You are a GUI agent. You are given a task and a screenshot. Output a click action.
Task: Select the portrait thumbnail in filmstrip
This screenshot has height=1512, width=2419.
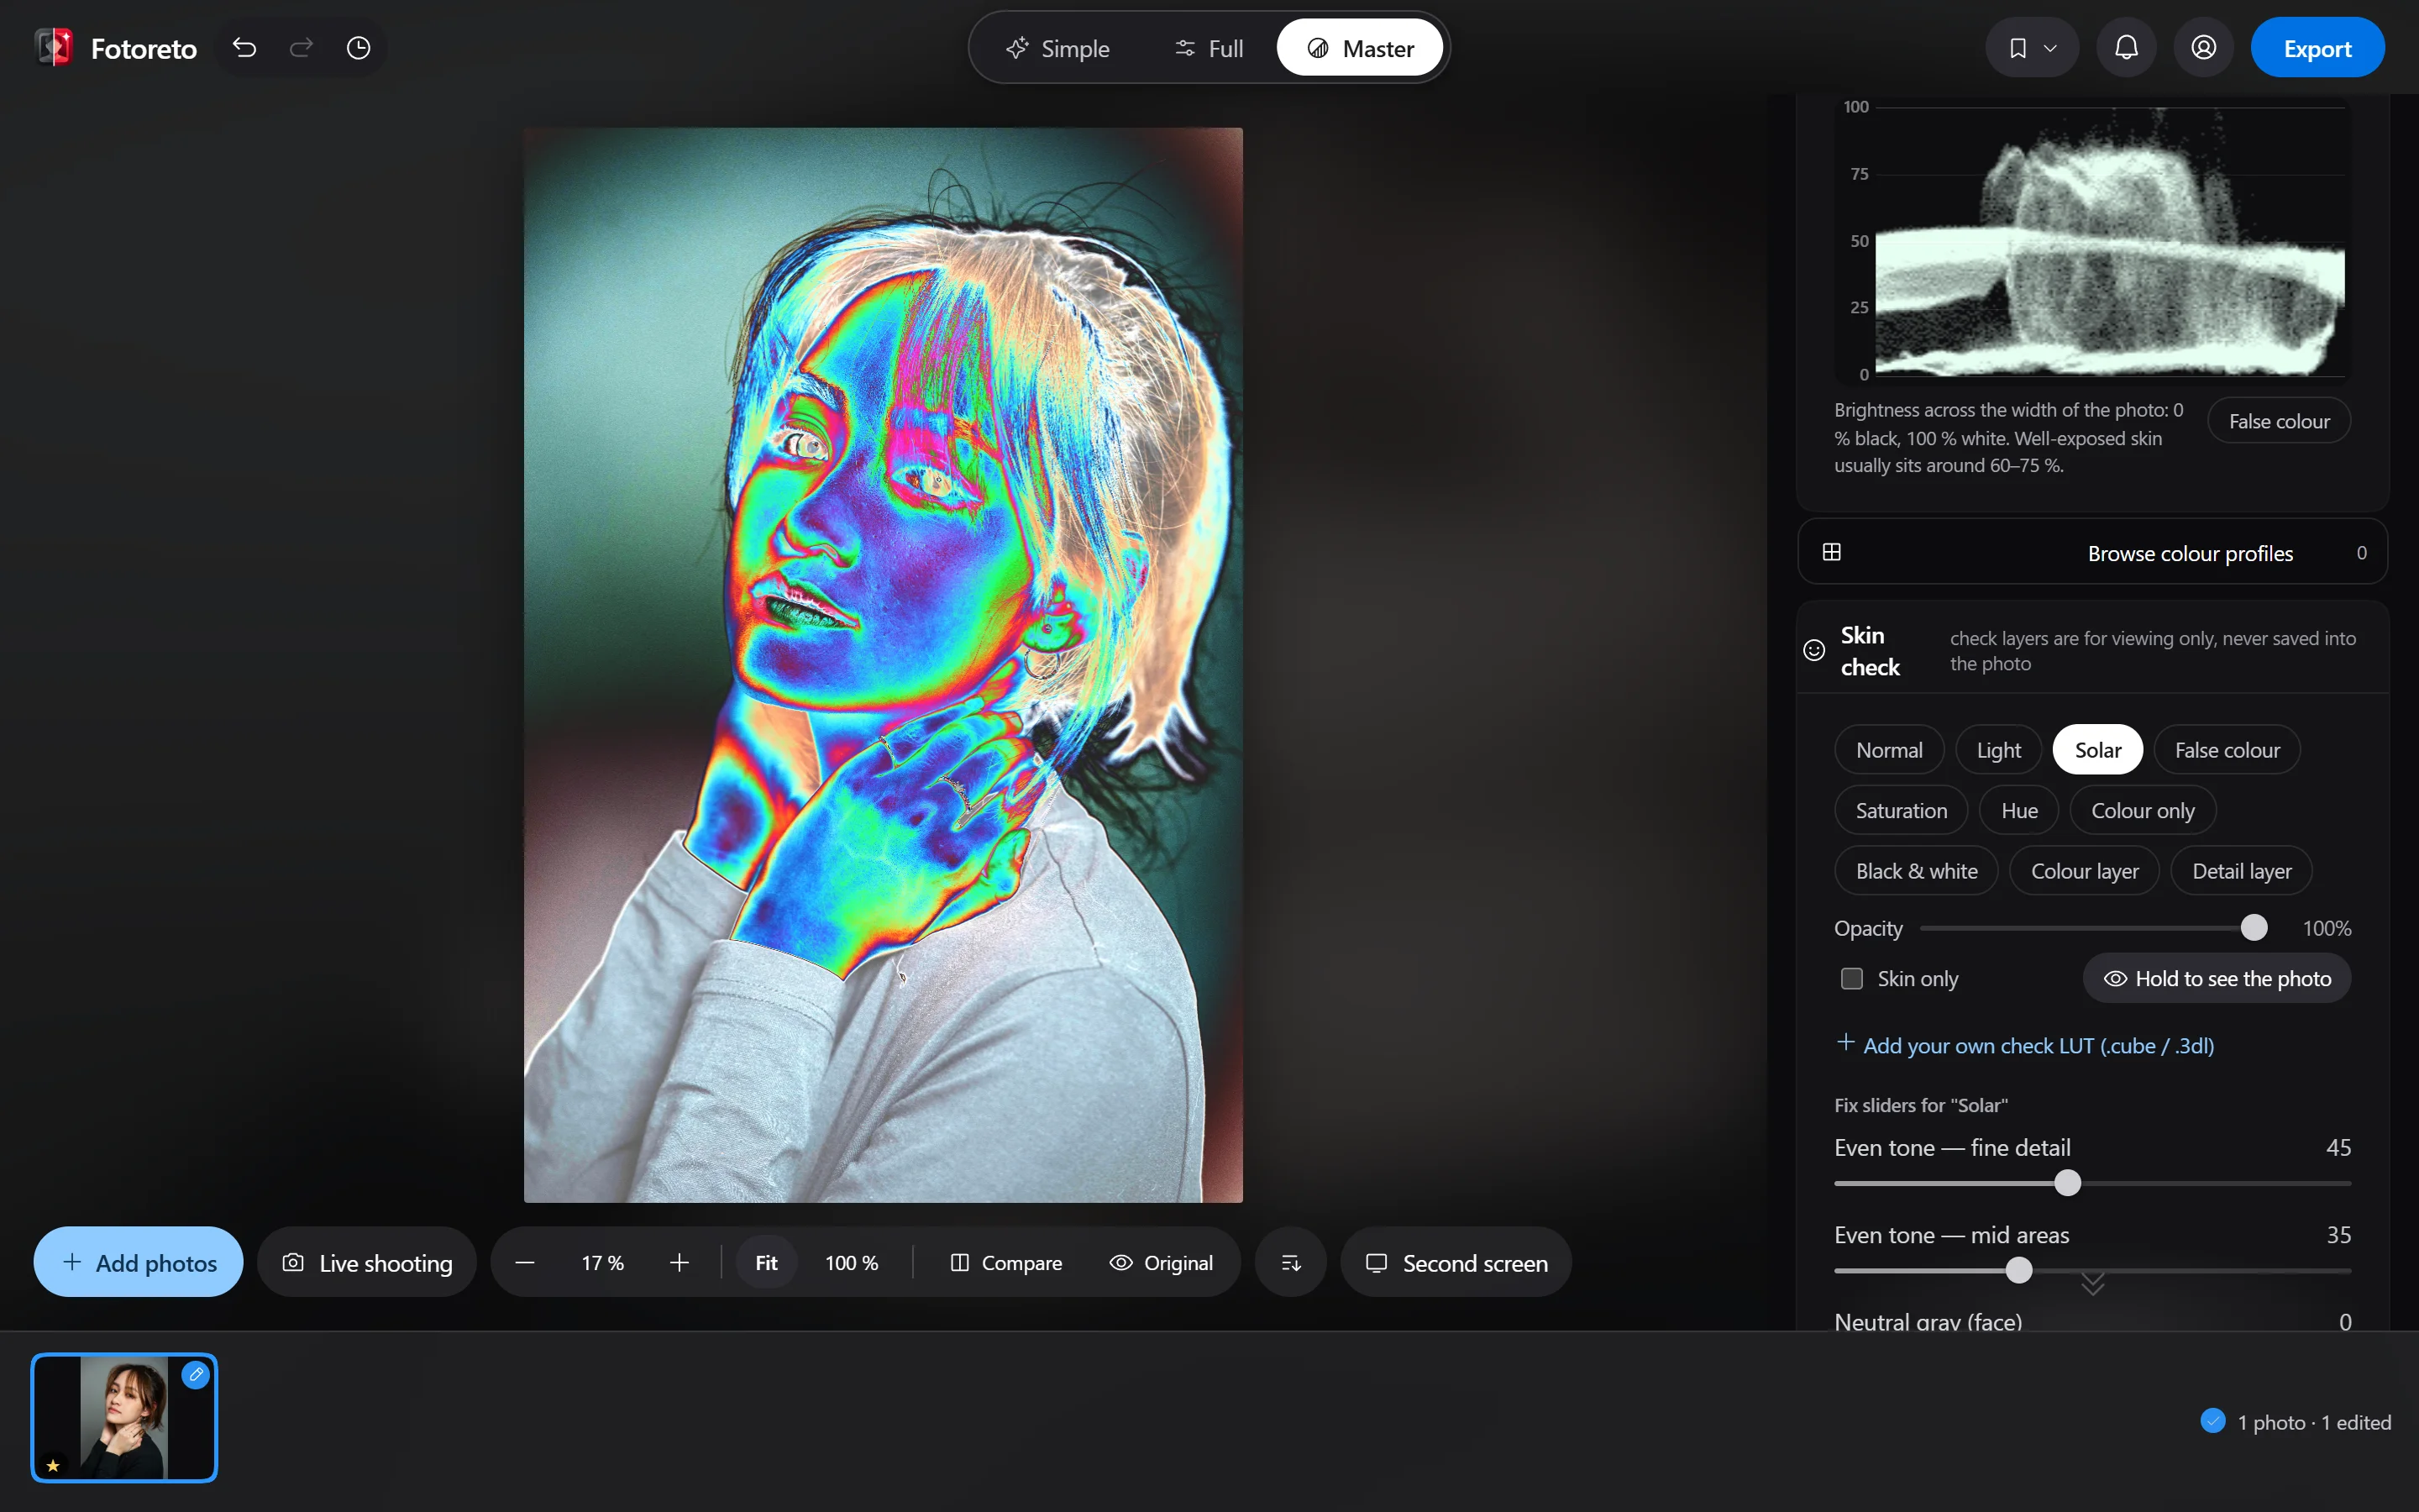coord(124,1417)
